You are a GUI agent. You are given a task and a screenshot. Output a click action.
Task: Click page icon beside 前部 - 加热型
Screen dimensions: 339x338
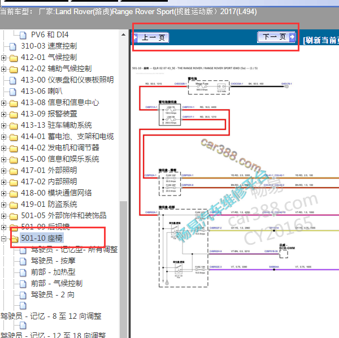coord(23,272)
